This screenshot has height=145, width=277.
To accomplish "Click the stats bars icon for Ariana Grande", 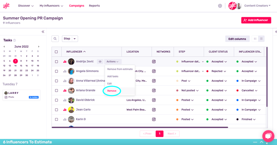I will click(x=65, y=91).
